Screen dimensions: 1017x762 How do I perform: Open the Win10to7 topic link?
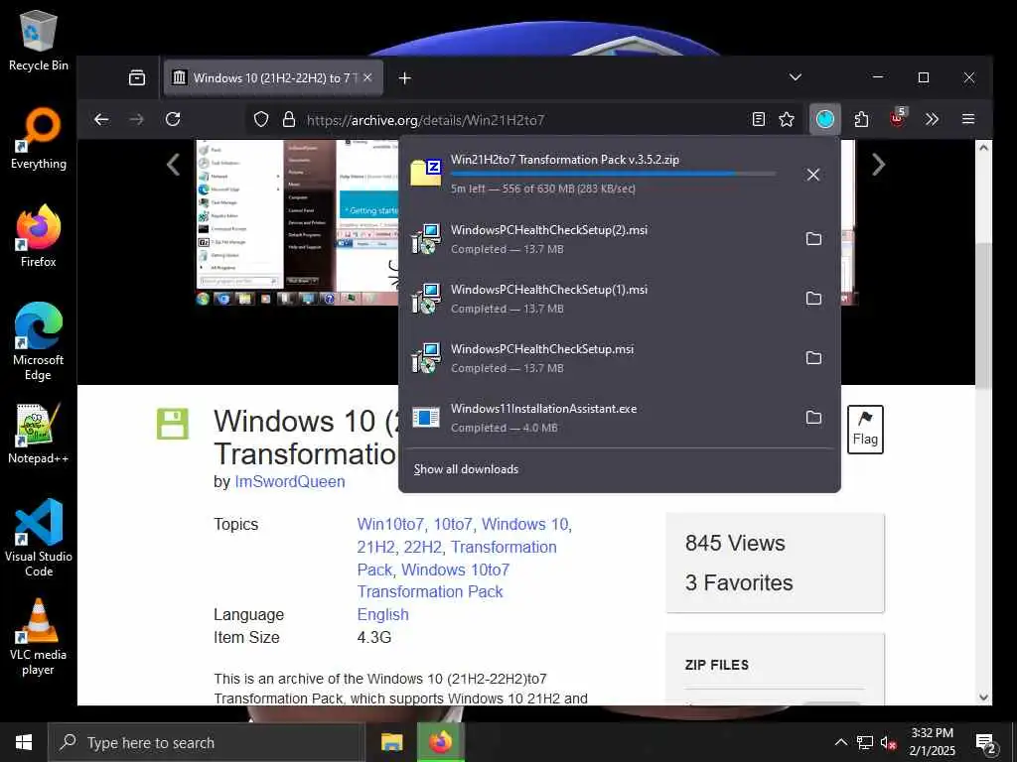coord(389,524)
